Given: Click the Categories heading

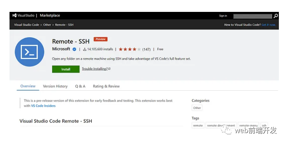Looking at the screenshot, I should pos(200,101).
